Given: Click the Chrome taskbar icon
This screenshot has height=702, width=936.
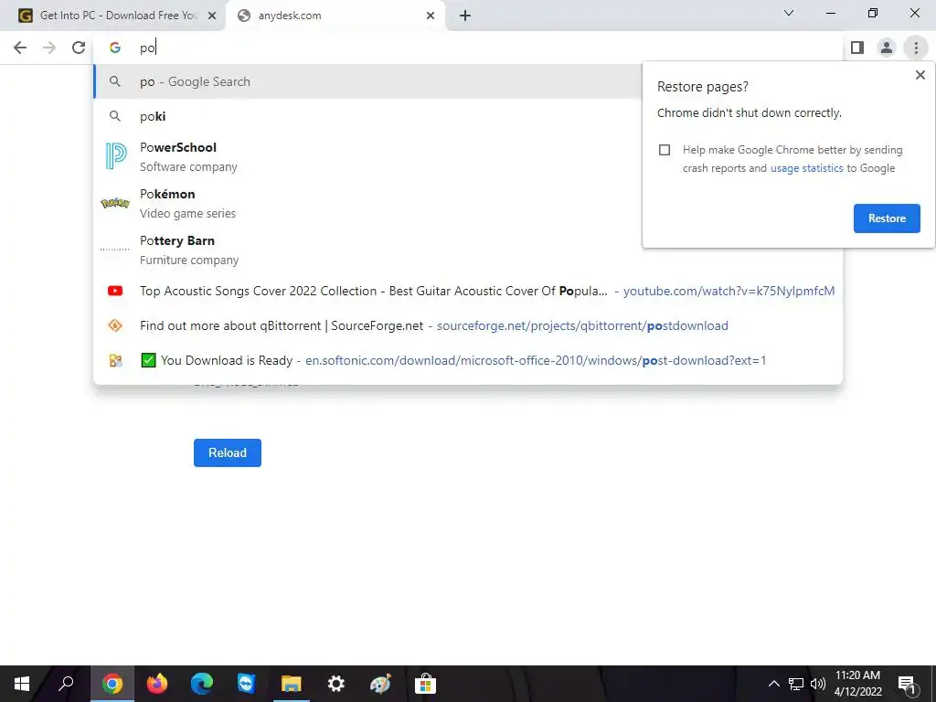Looking at the screenshot, I should pos(112,684).
